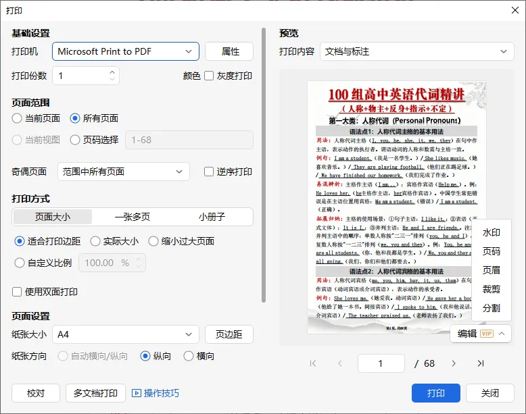Go to first page in preview

(x=313, y=363)
